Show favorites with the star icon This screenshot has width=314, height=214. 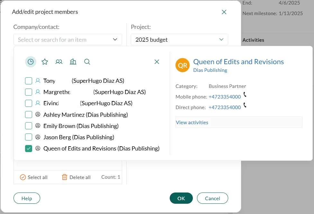(x=45, y=62)
